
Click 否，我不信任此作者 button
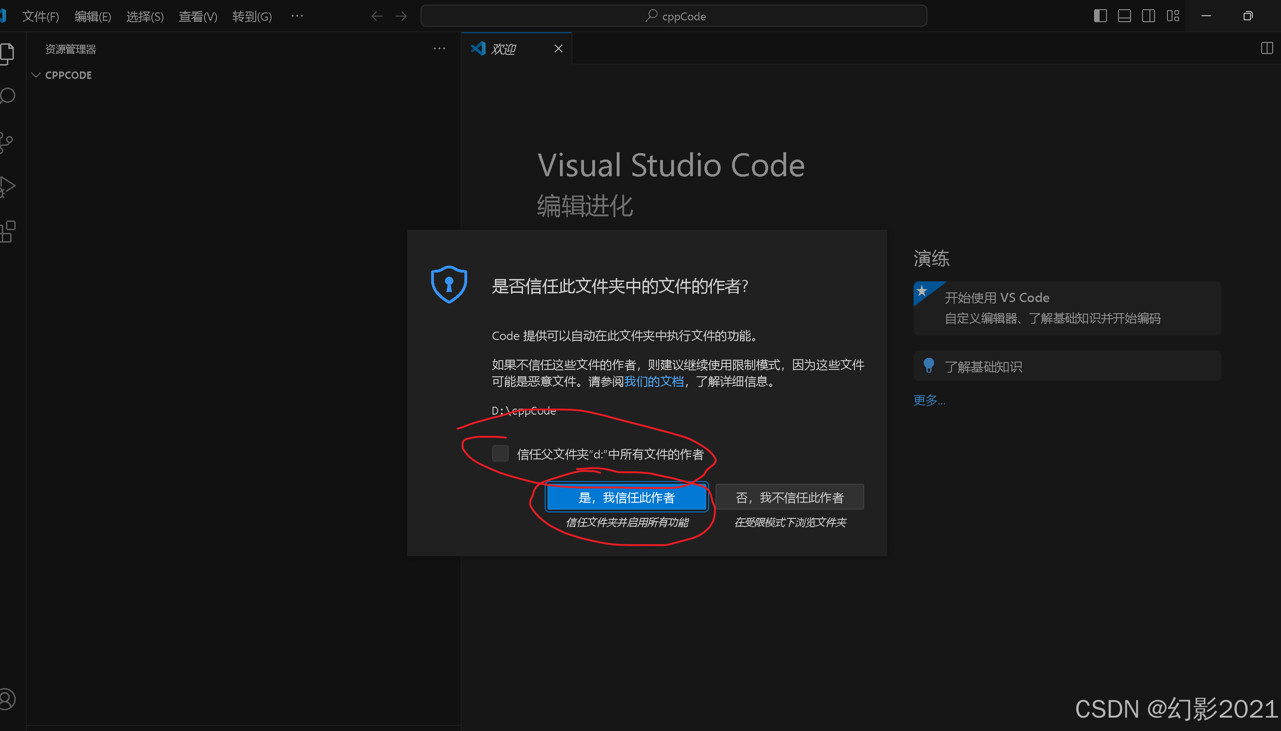(x=790, y=498)
